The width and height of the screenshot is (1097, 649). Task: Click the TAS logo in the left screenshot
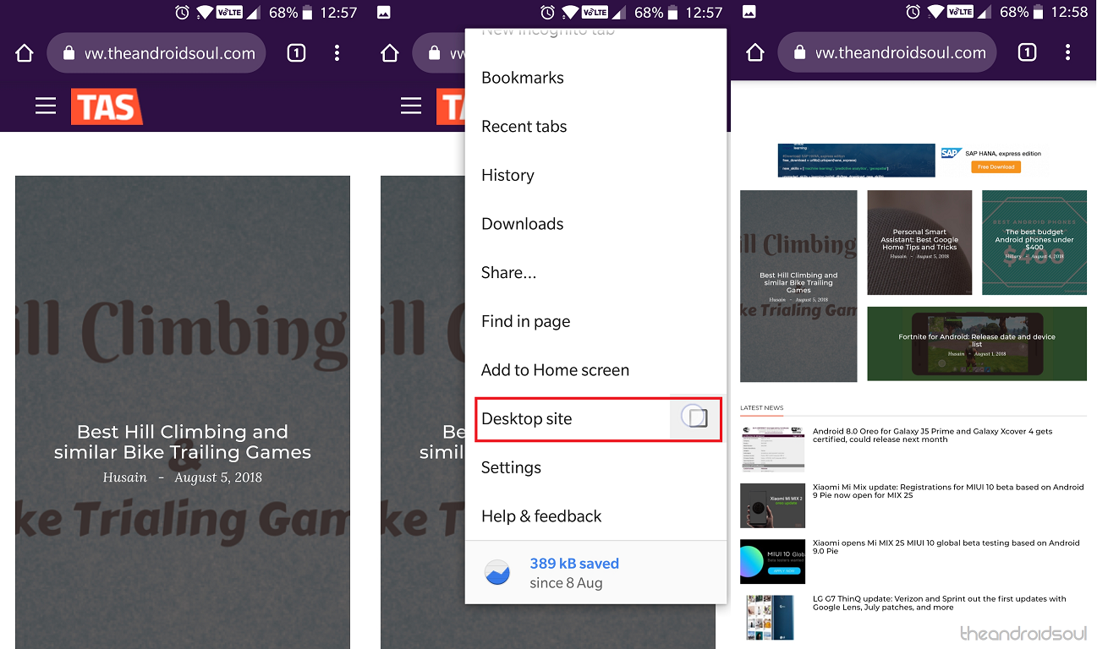click(x=107, y=106)
